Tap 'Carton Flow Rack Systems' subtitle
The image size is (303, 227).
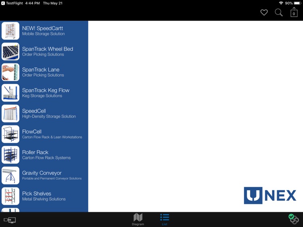46,158
